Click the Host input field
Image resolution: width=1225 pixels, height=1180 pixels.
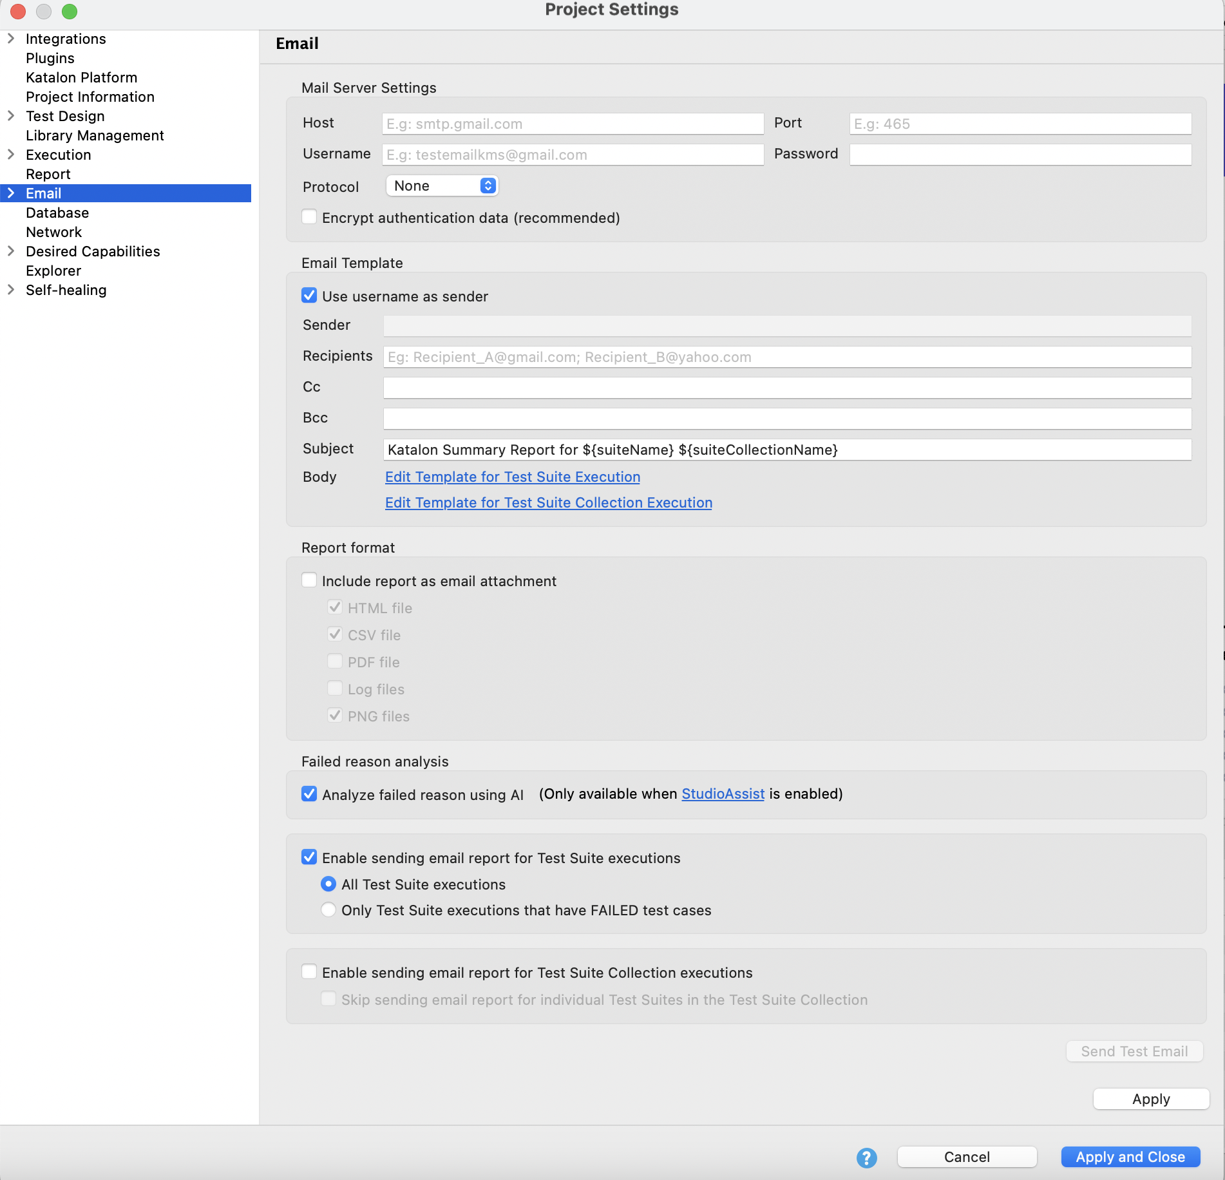(572, 123)
